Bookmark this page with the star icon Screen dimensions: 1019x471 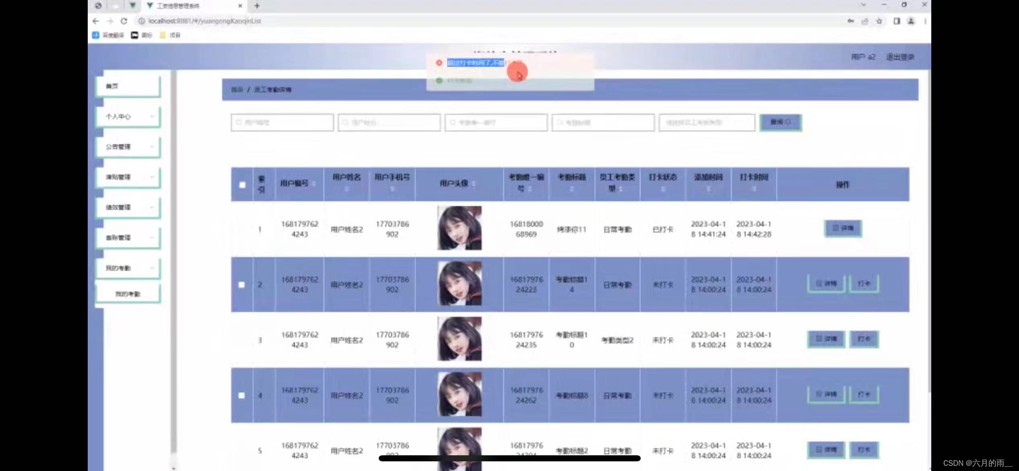879,21
